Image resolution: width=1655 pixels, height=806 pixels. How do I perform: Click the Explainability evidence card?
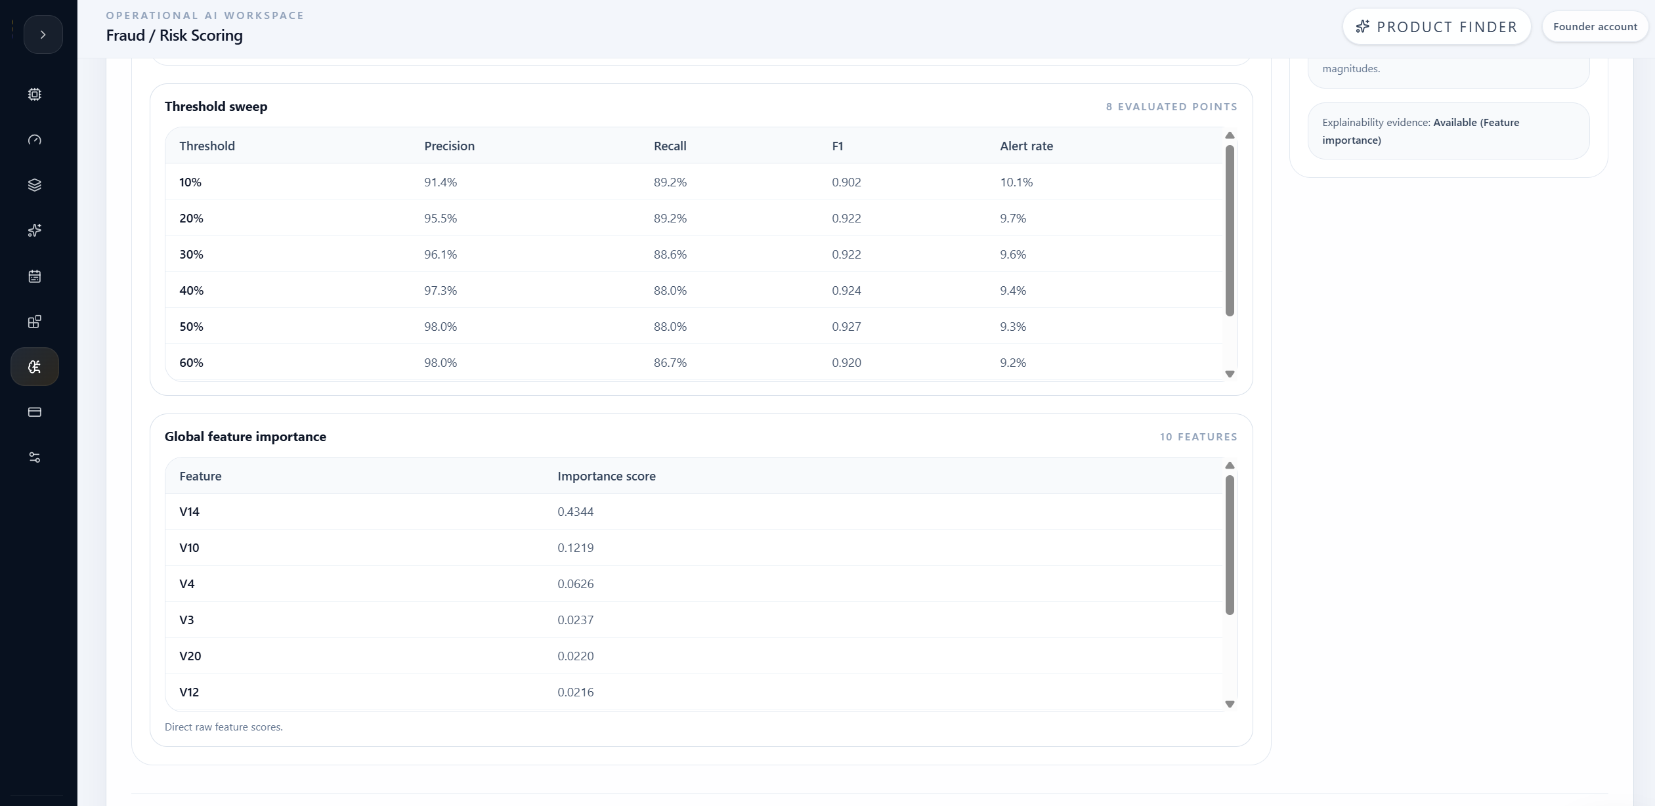tap(1448, 131)
